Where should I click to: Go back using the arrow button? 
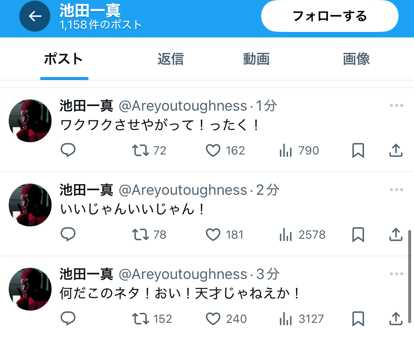pos(35,16)
